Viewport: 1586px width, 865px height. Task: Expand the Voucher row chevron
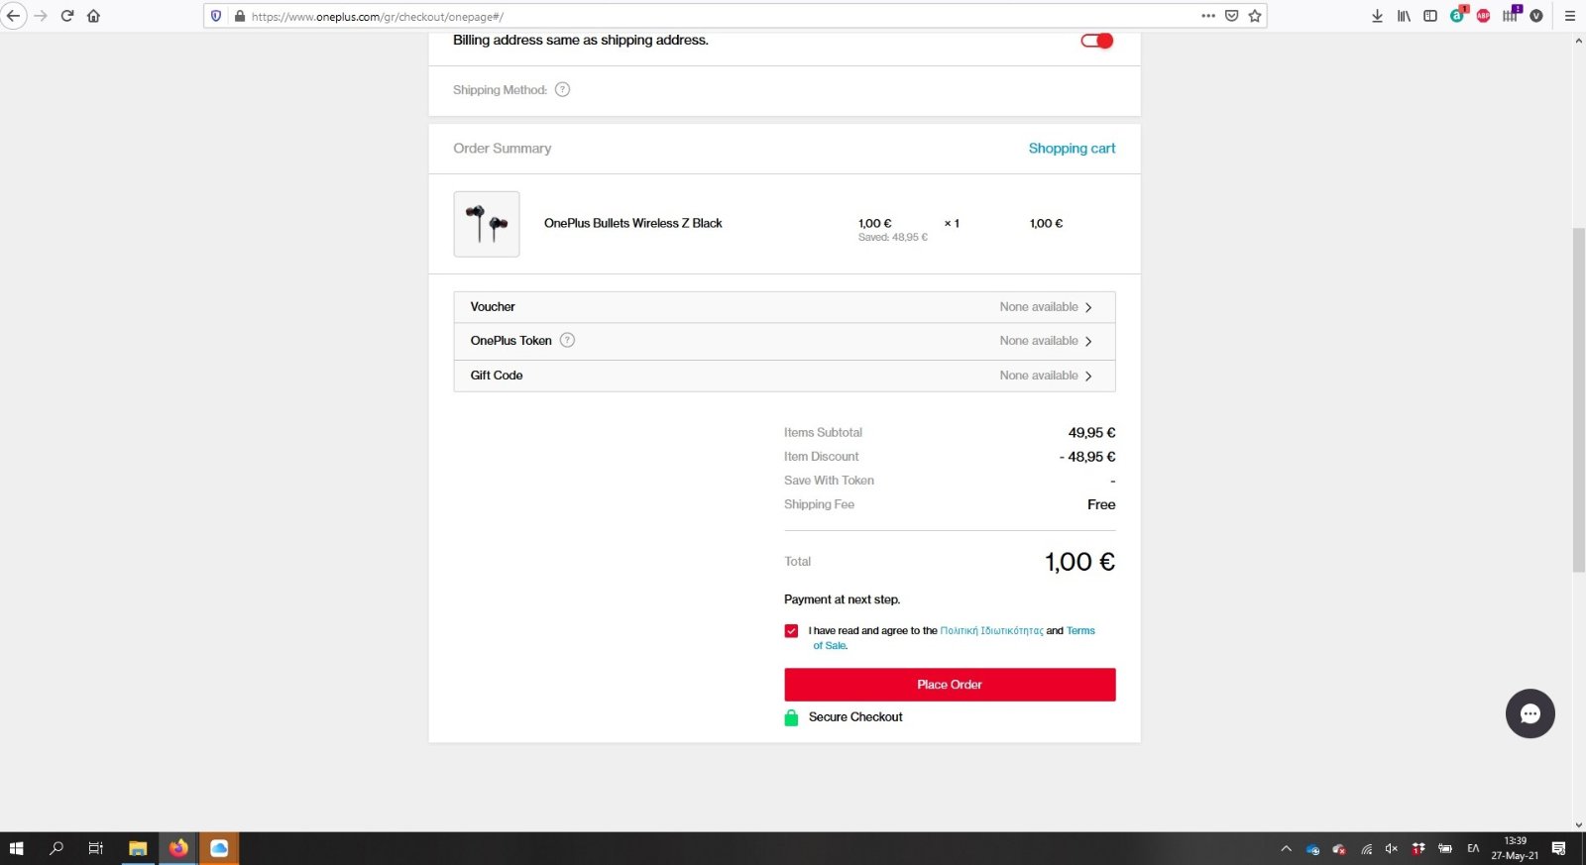tap(1088, 307)
